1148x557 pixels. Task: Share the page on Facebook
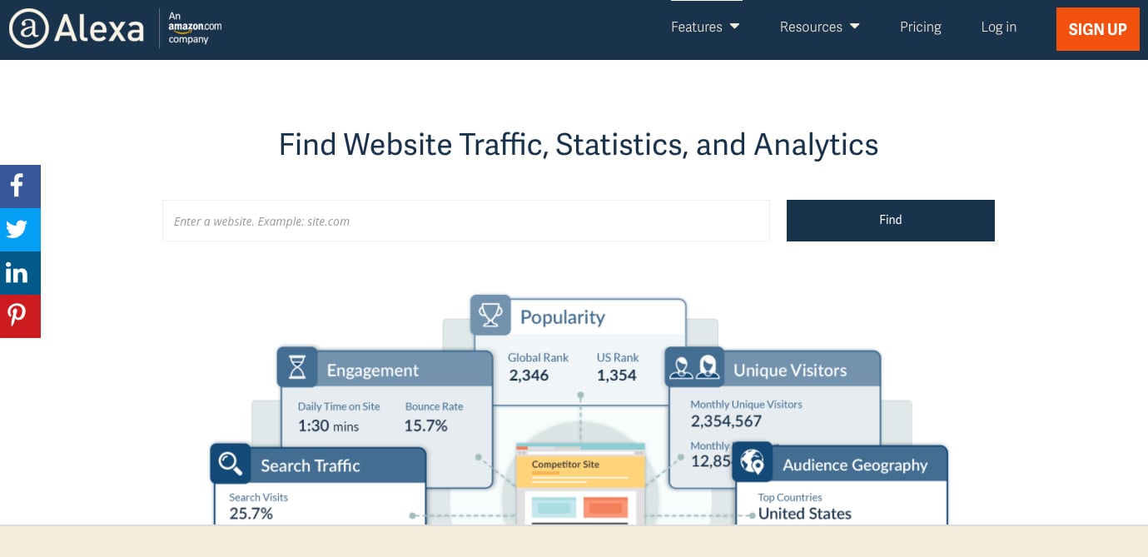tap(20, 186)
